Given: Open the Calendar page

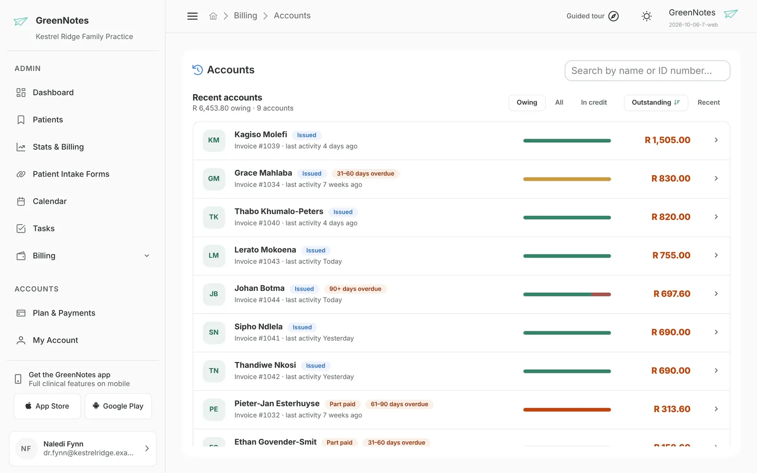Looking at the screenshot, I should (x=83, y=201).
